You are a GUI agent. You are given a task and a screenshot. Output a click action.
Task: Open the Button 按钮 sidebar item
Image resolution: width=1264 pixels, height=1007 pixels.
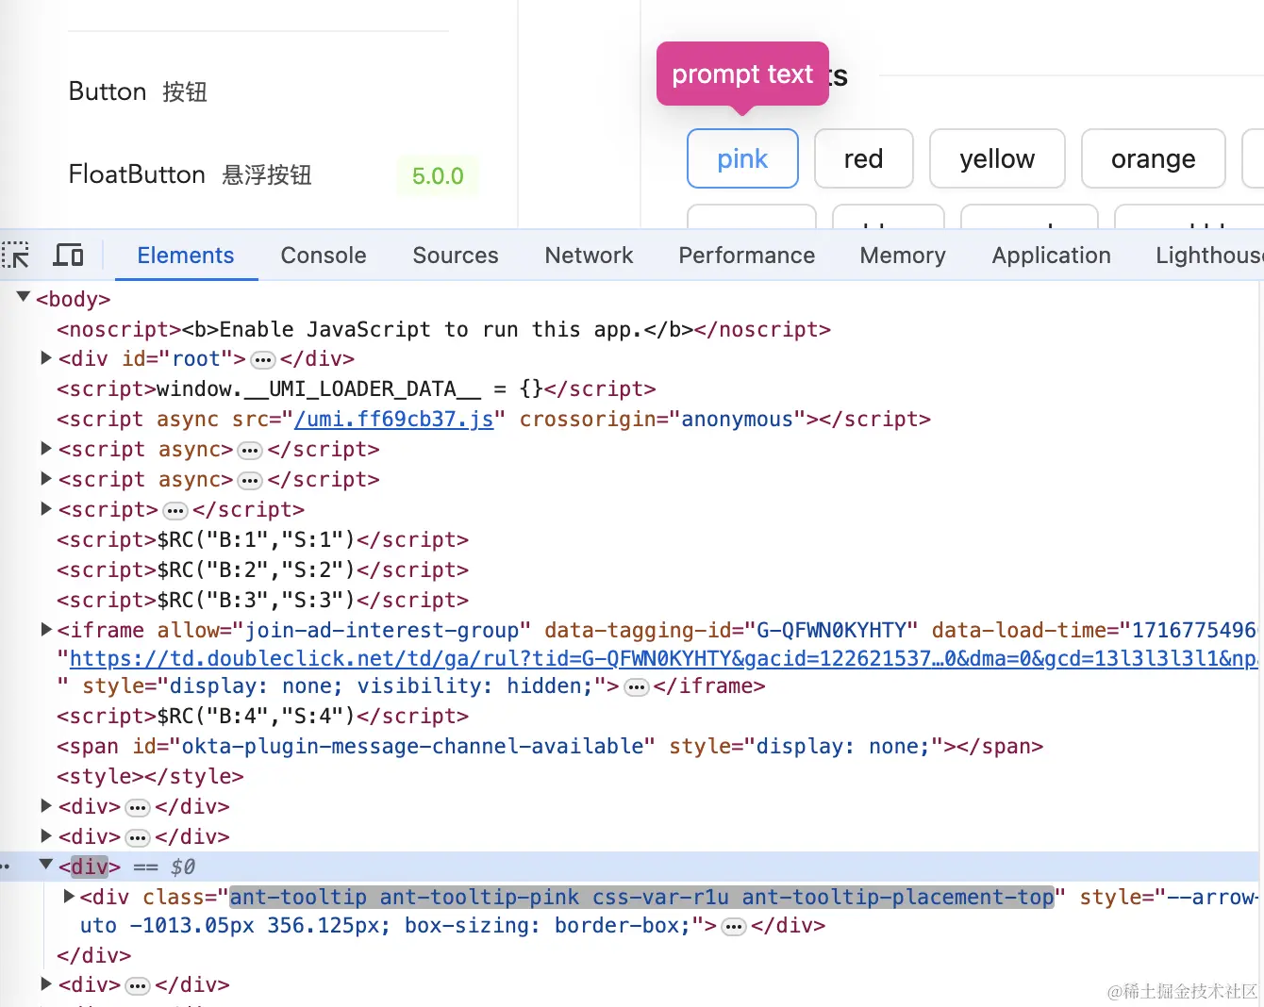(138, 91)
